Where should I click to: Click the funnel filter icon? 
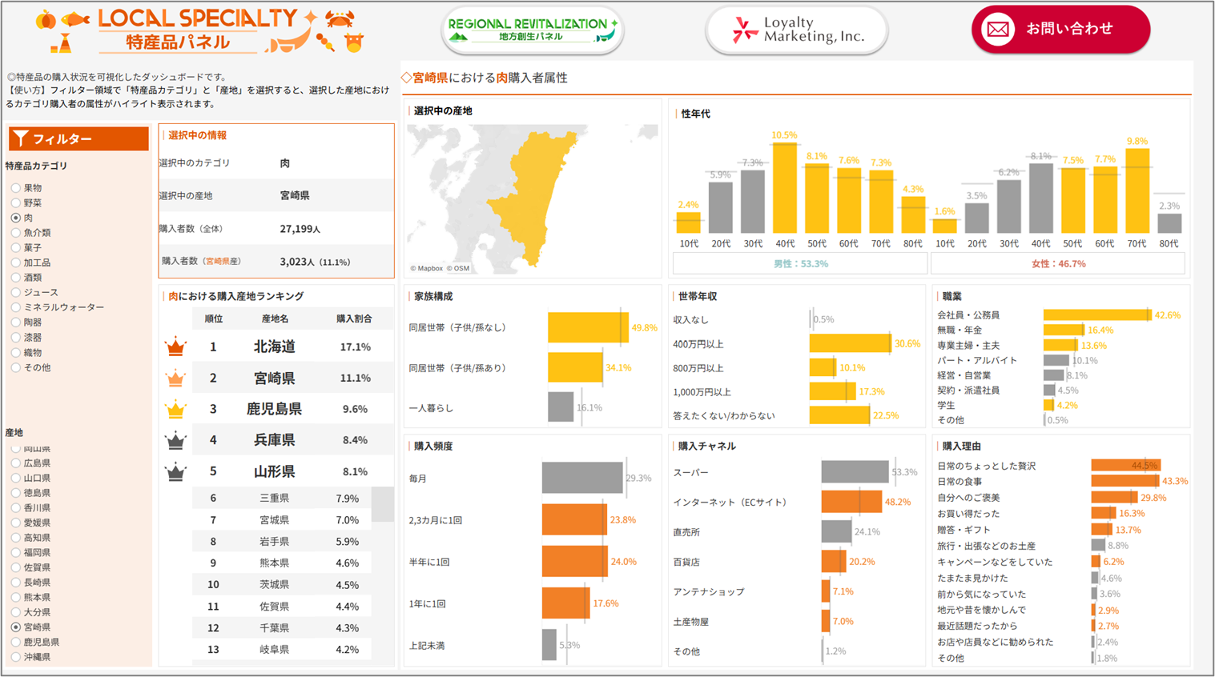pos(22,138)
